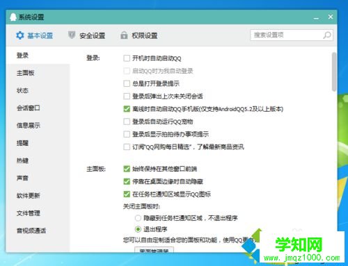Click the gear icon beside 基本设置
The width and height of the screenshot is (348, 266).
pyautogui.click(x=20, y=35)
